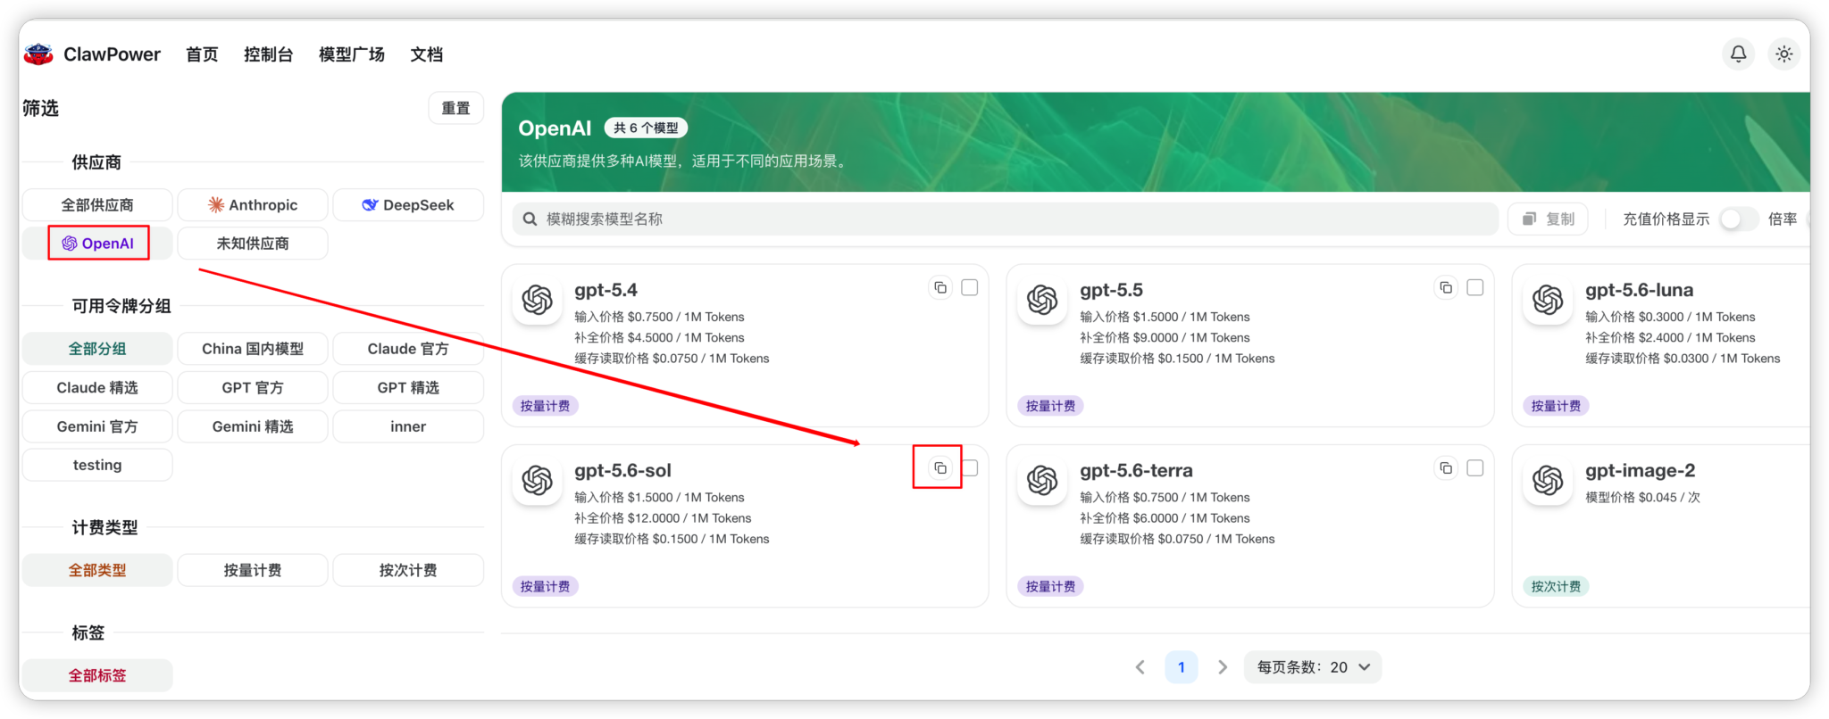Click the gpt-5.6-terra OpenAI logo
Viewport: 1829px width, 719px height.
click(1042, 481)
